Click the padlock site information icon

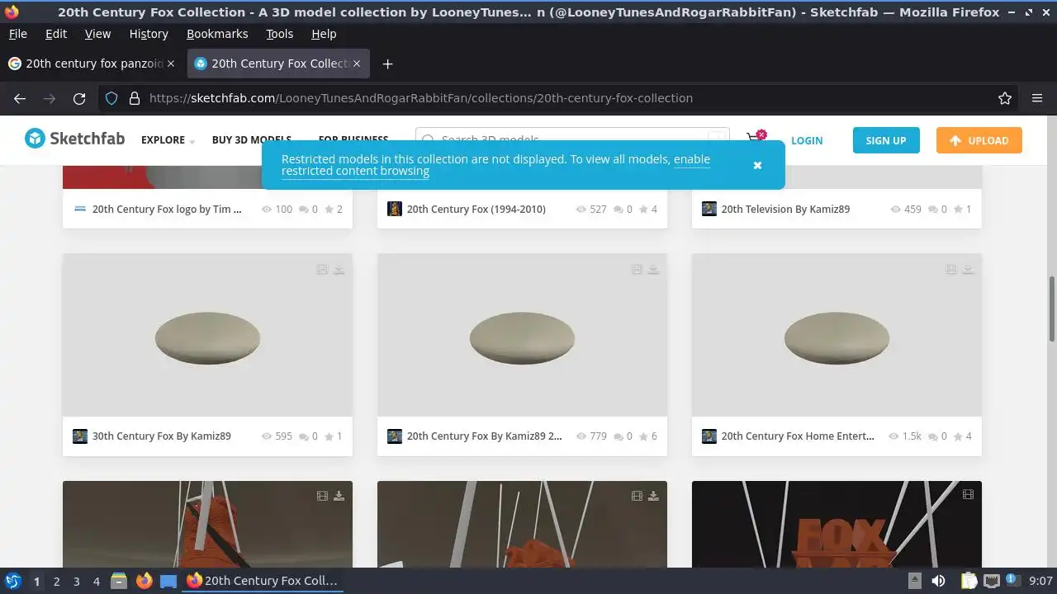[135, 98]
